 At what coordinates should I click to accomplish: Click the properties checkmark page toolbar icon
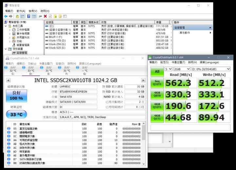click(x=50, y=16)
